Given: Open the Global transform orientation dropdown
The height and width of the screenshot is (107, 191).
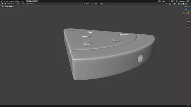Looking at the screenshot, I should point(87,4).
